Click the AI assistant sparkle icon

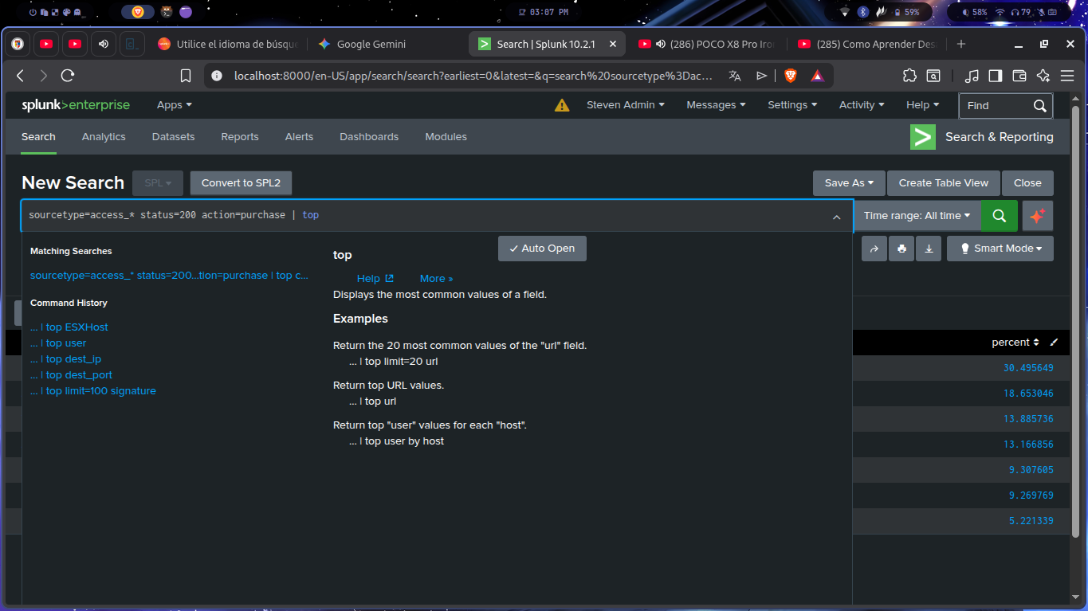[x=1037, y=216]
